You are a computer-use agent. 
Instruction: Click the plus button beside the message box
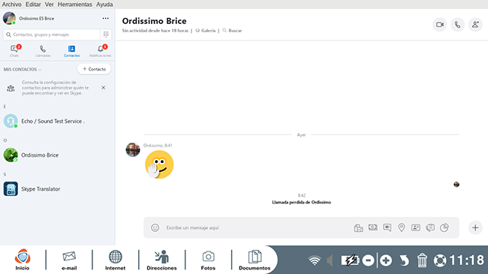[x=475, y=227]
